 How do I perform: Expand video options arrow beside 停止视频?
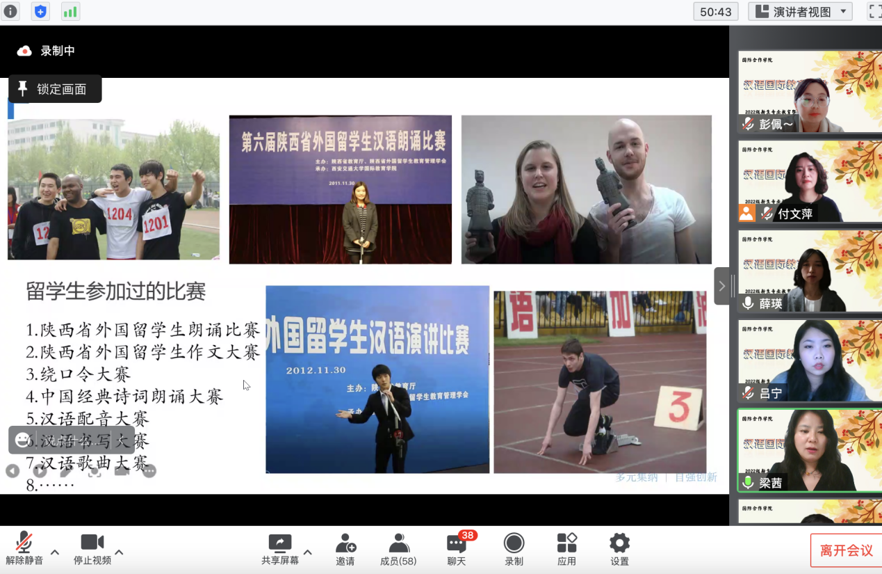pos(119,552)
